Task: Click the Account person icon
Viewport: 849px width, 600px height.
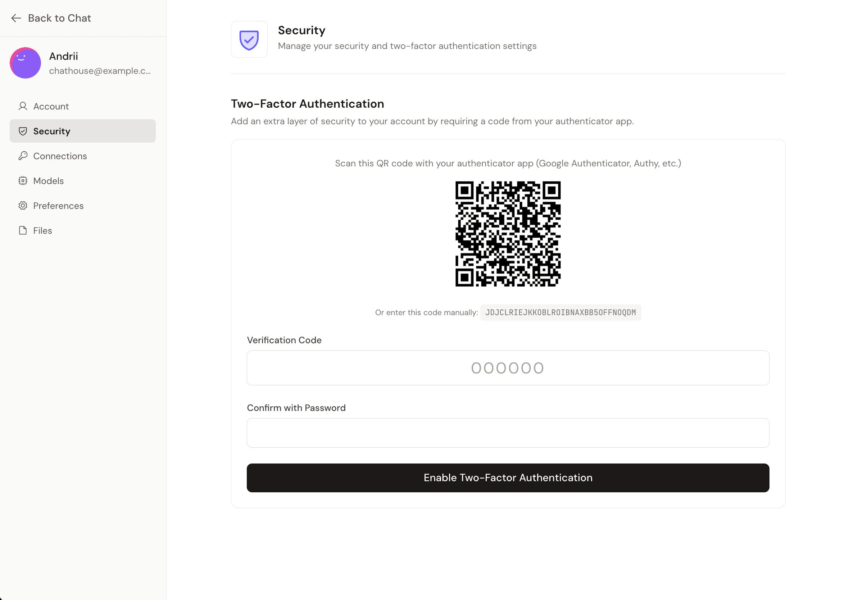Action: [23, 106]
